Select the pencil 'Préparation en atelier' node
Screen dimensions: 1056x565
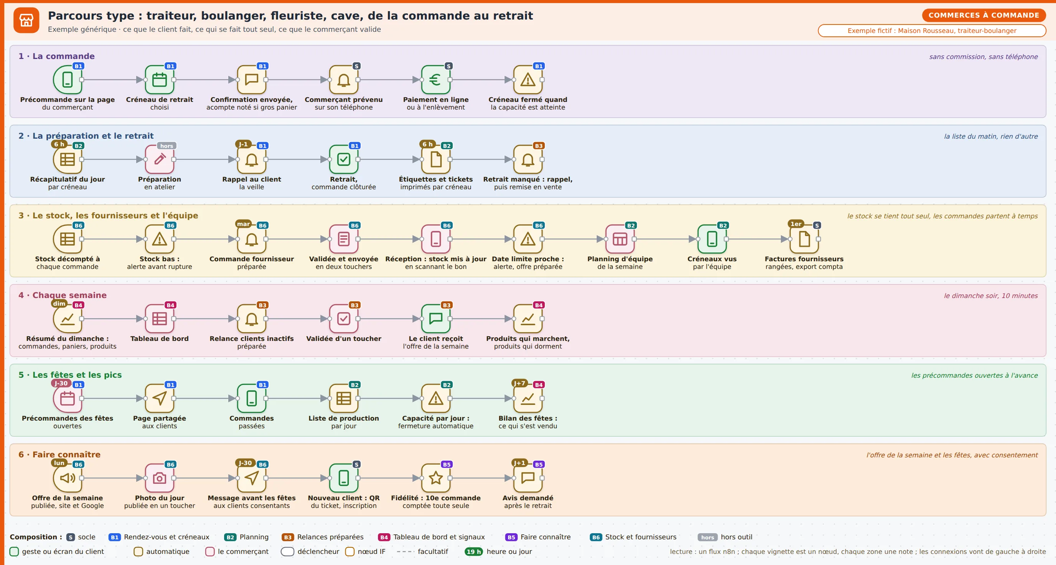(x=160, y=159)
